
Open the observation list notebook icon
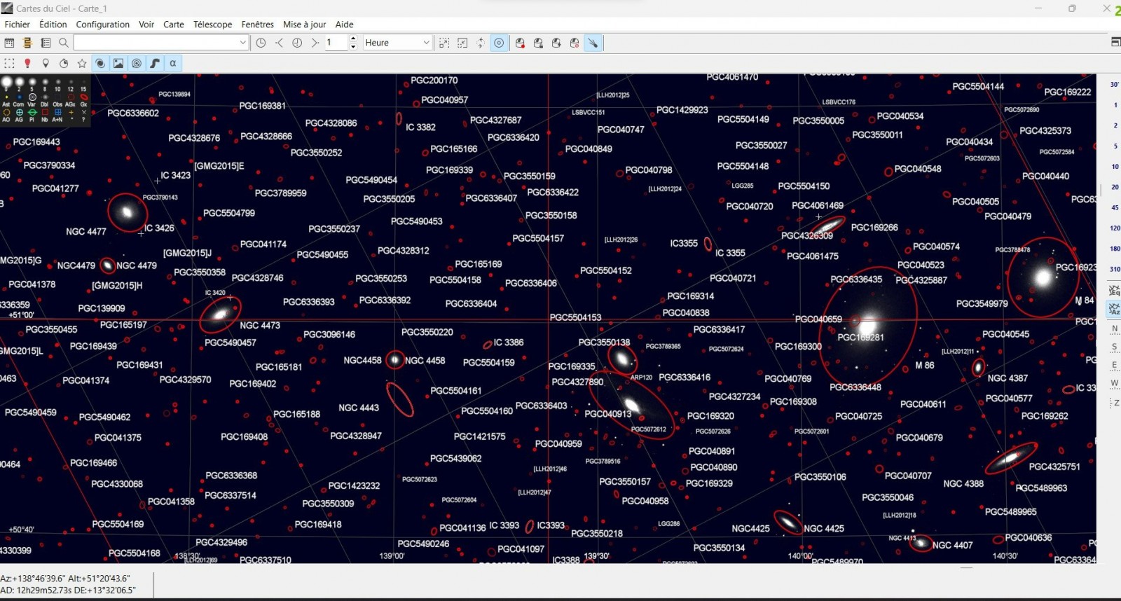coord(46,43)
